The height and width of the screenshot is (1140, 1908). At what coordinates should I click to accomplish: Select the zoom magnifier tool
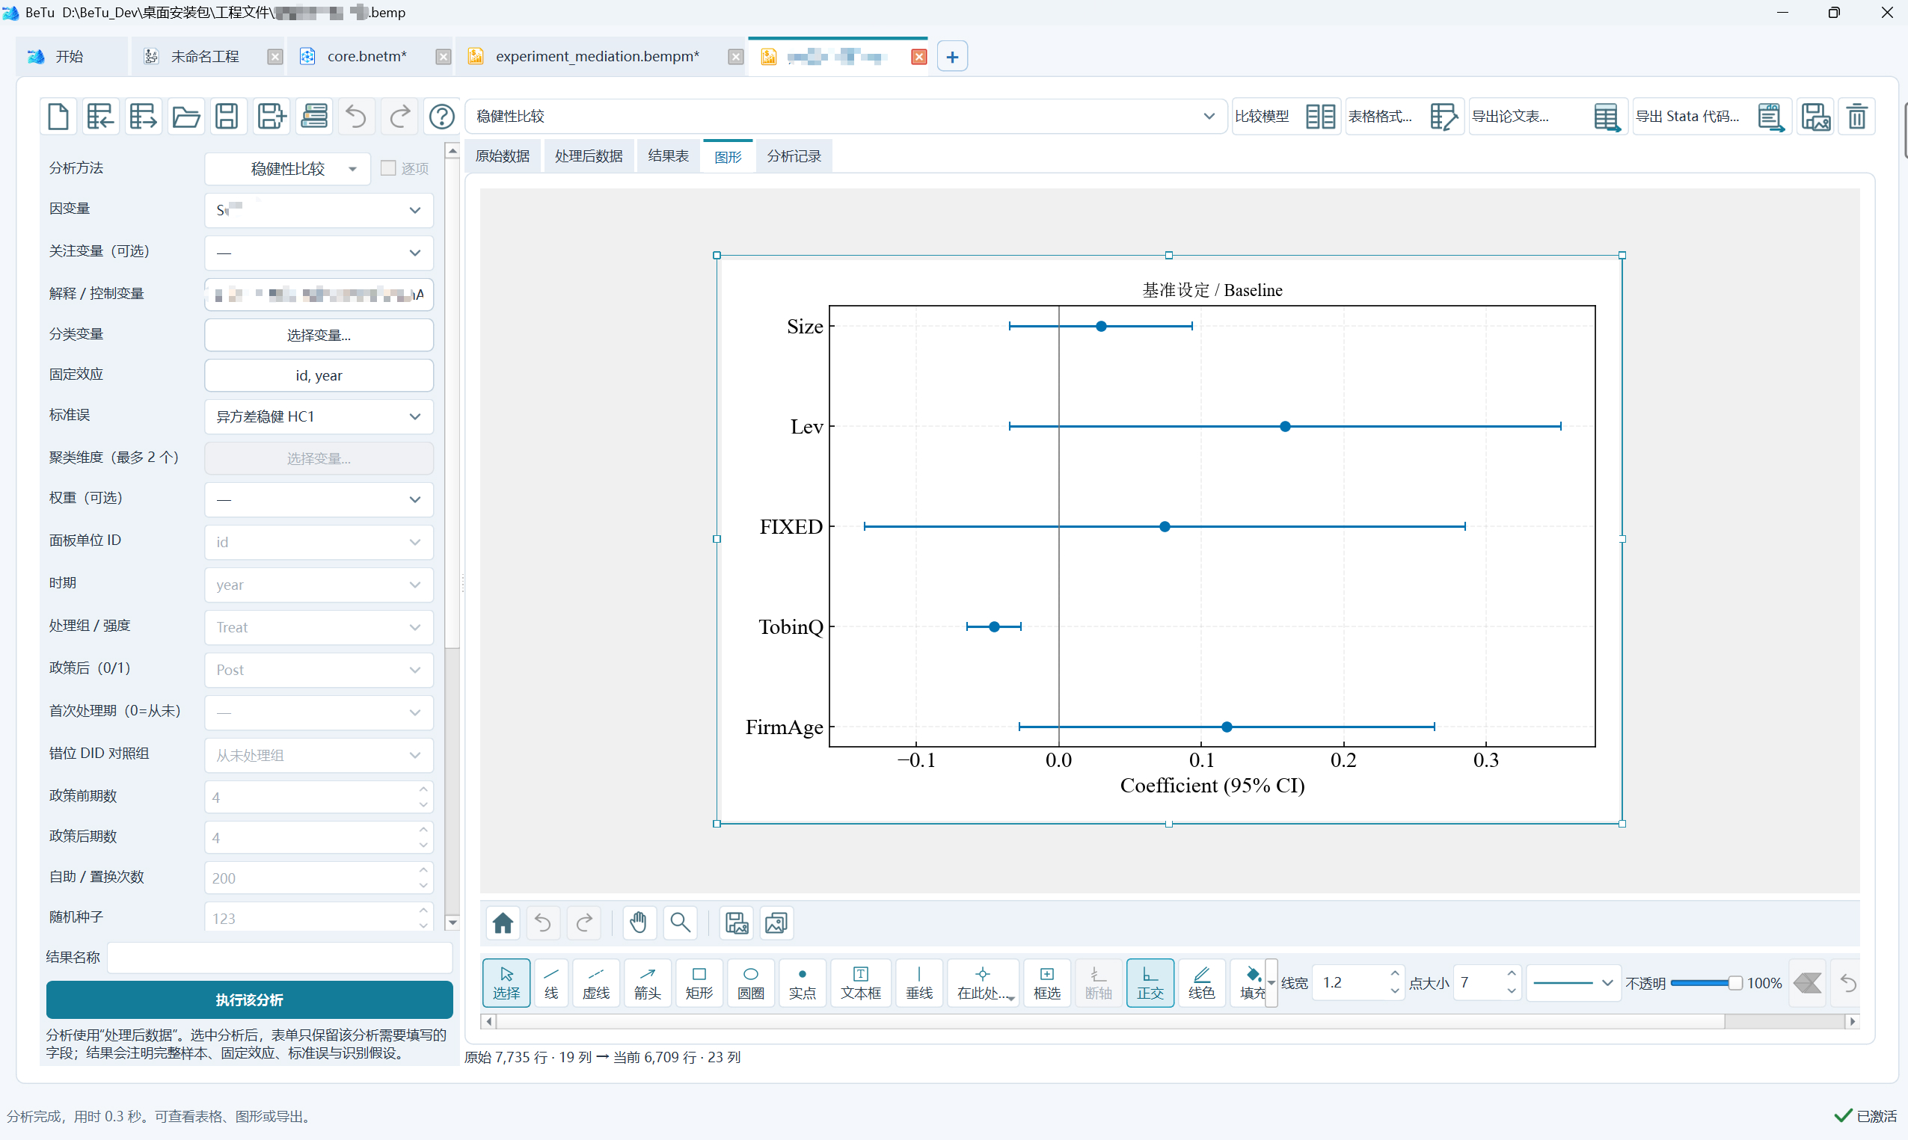click(x=680, y=922)
